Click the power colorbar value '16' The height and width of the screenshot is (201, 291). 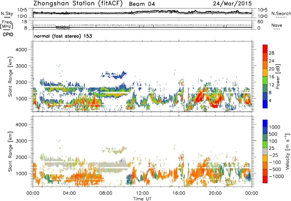coord(271,77)
